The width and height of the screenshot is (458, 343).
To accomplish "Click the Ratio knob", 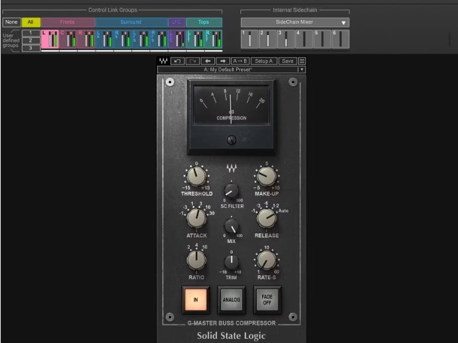I will coord(196,260).
